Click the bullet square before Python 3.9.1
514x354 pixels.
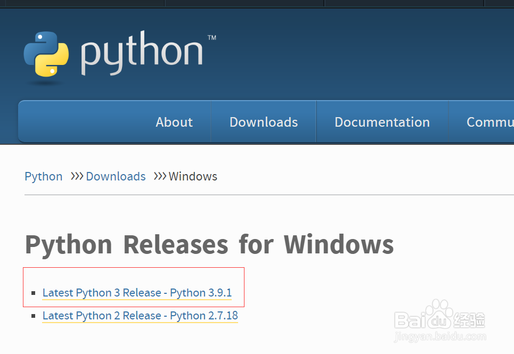pos(34,293)
